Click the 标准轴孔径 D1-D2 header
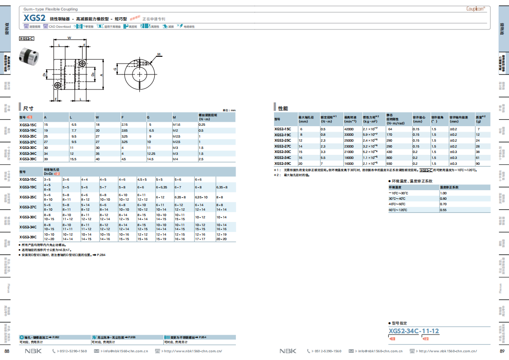Screen dimensions: 509x360 (52, 172)
